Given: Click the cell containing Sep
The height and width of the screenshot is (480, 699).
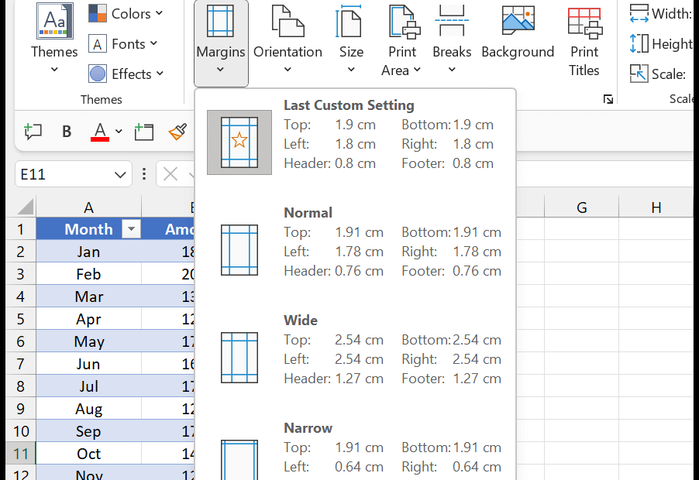Looking at the screenshot, I should tap(88, 431).
